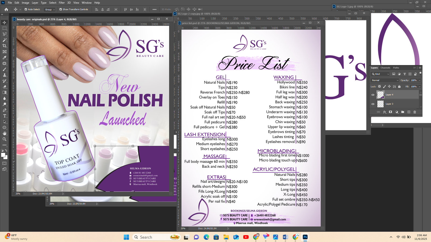The height and width of the screenshot is (242, 431).
Task: Switch to the Channels tab
Action: point(385,68)
